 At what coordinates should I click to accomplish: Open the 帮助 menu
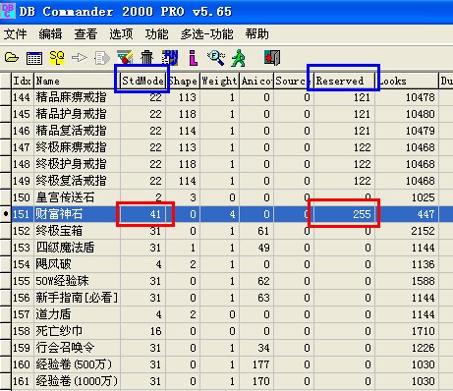[x=256, y=33]
